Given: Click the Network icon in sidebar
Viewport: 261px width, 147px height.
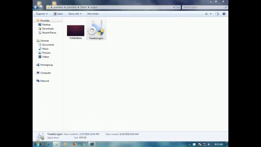Looking at the screenshot, I should click(x=38, y=81).
